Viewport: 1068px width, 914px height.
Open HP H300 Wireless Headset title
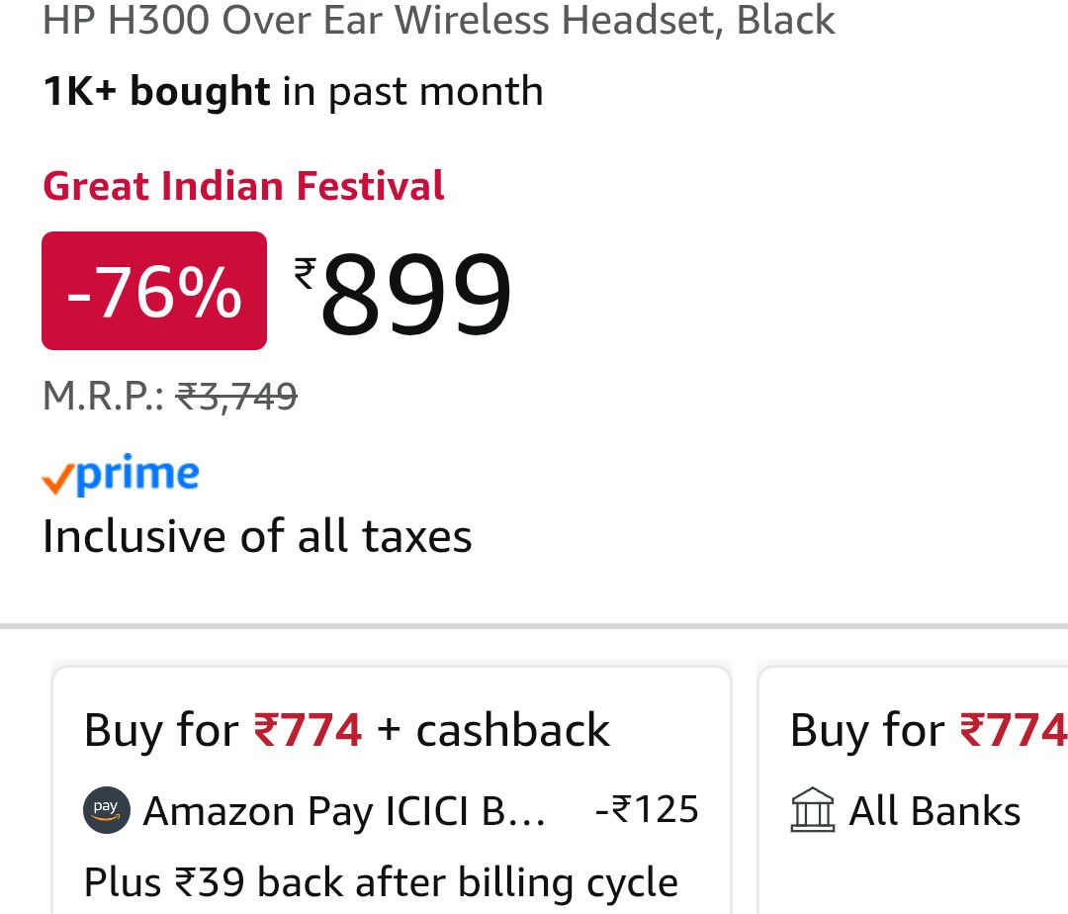pyautogui.click(x=439, y=20)
